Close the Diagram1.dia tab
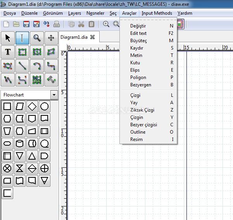The width and height of the screenshot is (233, 220). coord(92,37)
